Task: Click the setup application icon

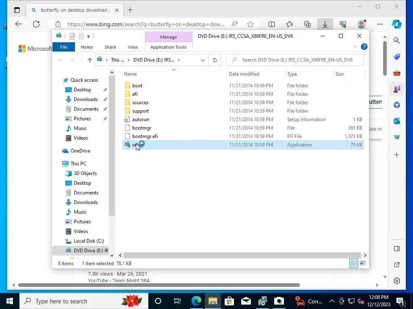Action: click(127, 144)
